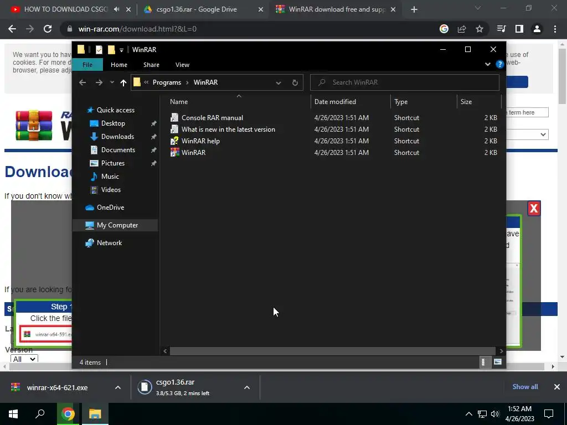The image size is (567, 425).
Task: Navigate up one folder level in Explorer
Action: pyautogui.click(x=123, y=83)
